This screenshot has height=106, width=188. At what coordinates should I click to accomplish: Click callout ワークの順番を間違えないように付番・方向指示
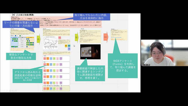pos(21,24)
